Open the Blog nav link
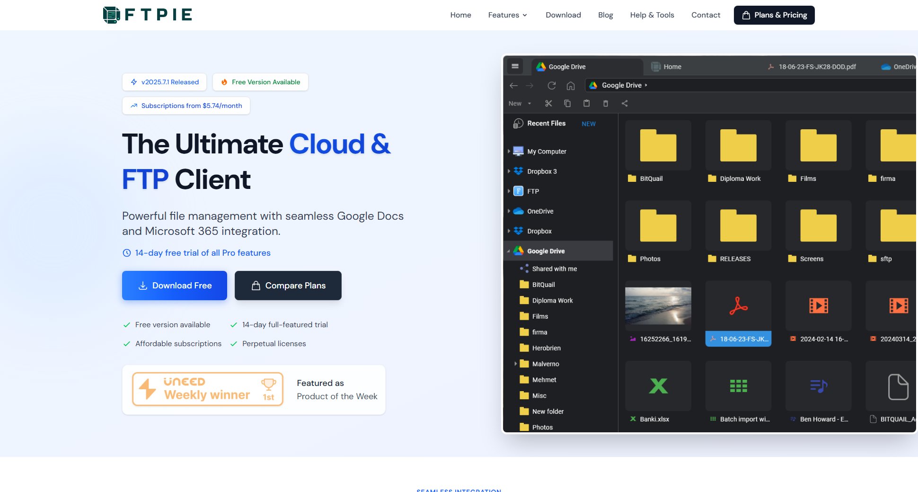The width and height of the screenshot is (918, 492). point(605,15)
